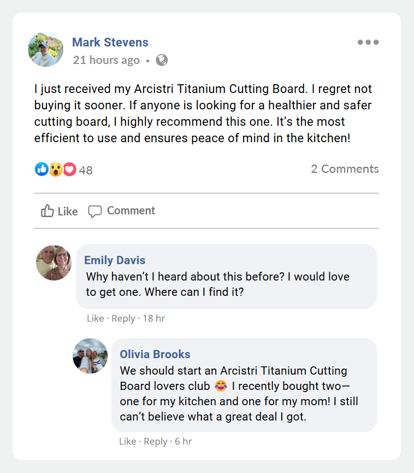This screenshot has width=414, height=473.
Task: Expand the 2 Comments list
Action: point(345,169)
